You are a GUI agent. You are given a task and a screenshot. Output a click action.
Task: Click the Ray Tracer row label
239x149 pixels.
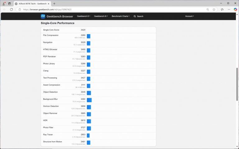tap(48, 134)
